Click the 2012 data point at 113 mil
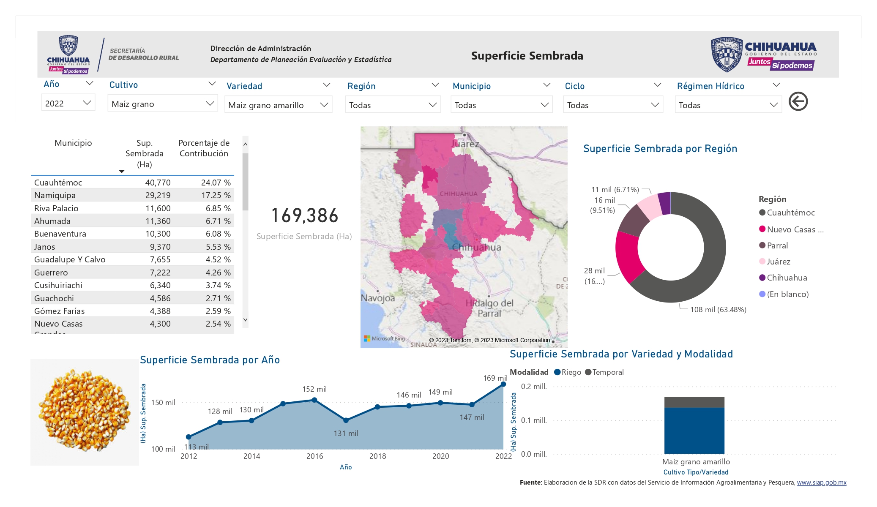 pyautogui.click(x=189, y=437)
